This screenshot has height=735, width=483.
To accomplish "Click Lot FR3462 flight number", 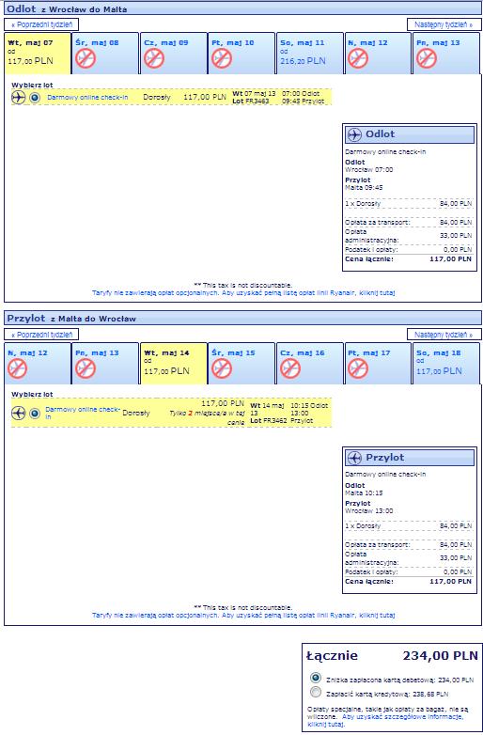I will (x=269, y=421).
